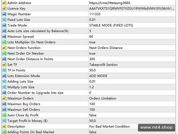Click the bool icon beside Next Order On Newbar

tap(4, 53)
